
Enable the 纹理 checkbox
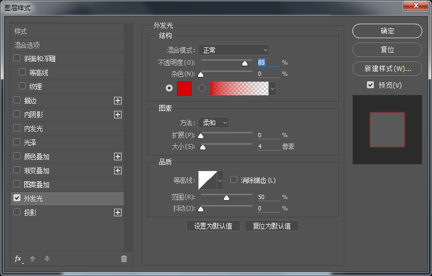click(22, 86)
